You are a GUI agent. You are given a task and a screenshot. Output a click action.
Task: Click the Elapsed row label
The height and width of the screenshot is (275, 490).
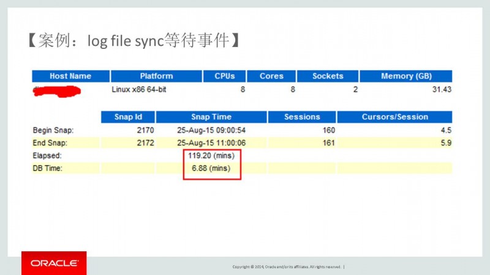click(x=47, y=156)
